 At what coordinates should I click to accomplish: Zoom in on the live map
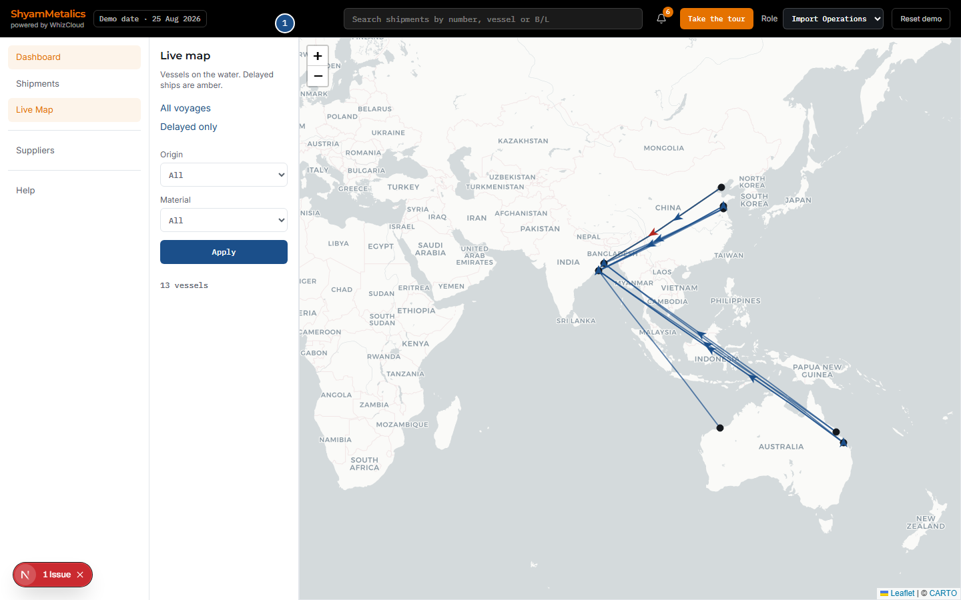(x=318, y=56)
